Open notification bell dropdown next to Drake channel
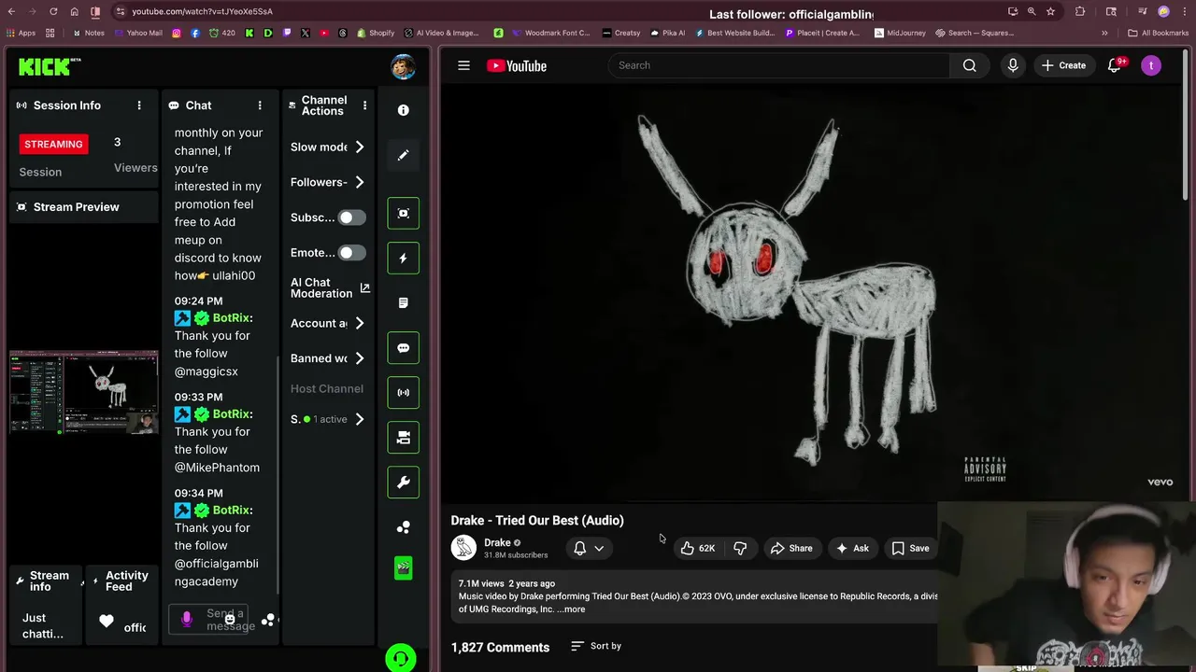 click(591, 548)
